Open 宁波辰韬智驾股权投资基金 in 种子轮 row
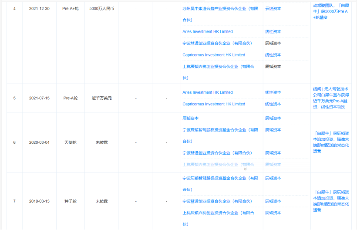The height and width of the screenshot is (230, 357). click(x=220, y=178)
